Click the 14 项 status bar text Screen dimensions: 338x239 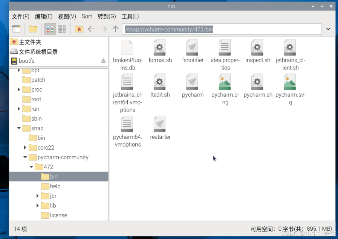[x=20, y=229]
